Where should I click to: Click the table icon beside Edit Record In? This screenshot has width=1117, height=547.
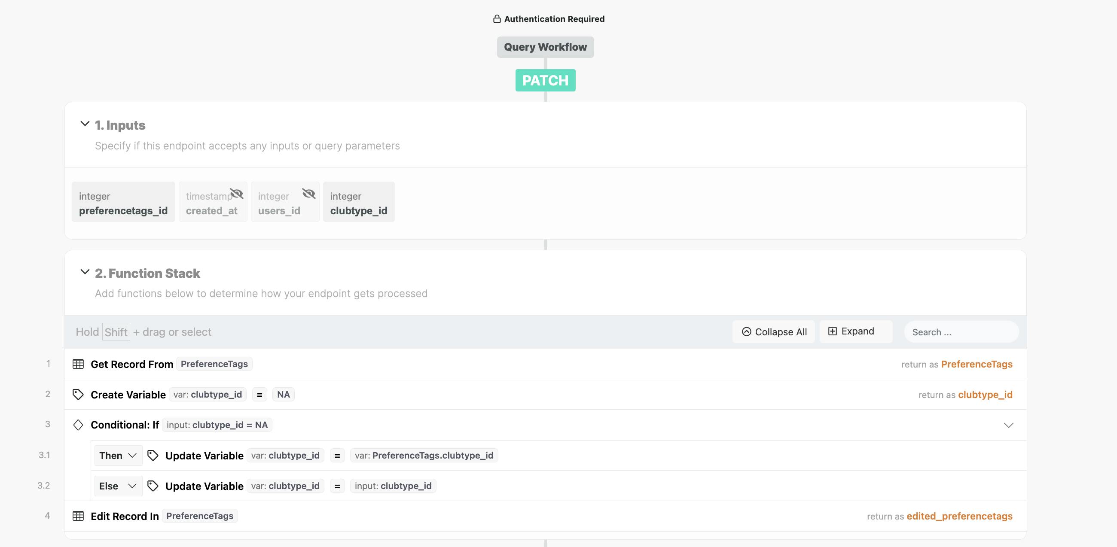(x=78, y=516)
